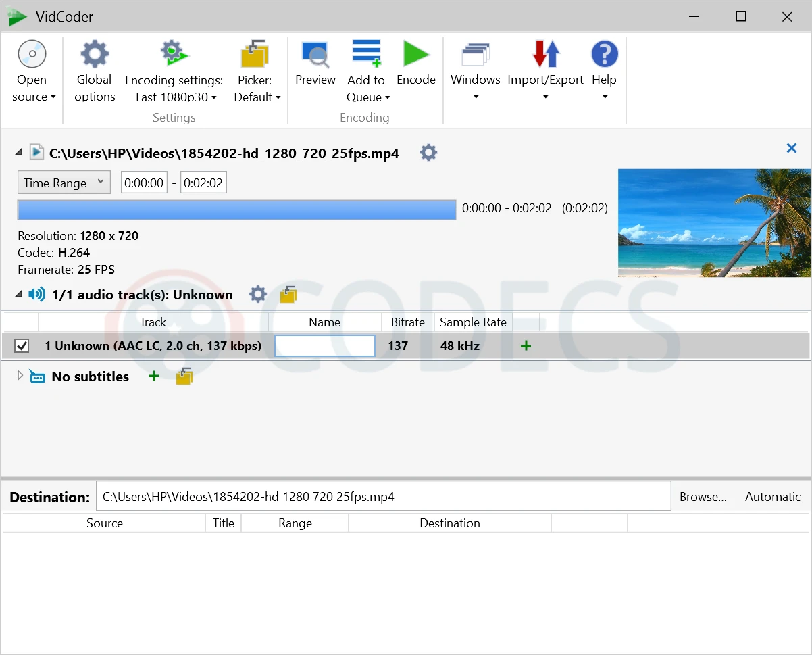
Task: Click the Import/Export arrows icon
Action: 545,54
